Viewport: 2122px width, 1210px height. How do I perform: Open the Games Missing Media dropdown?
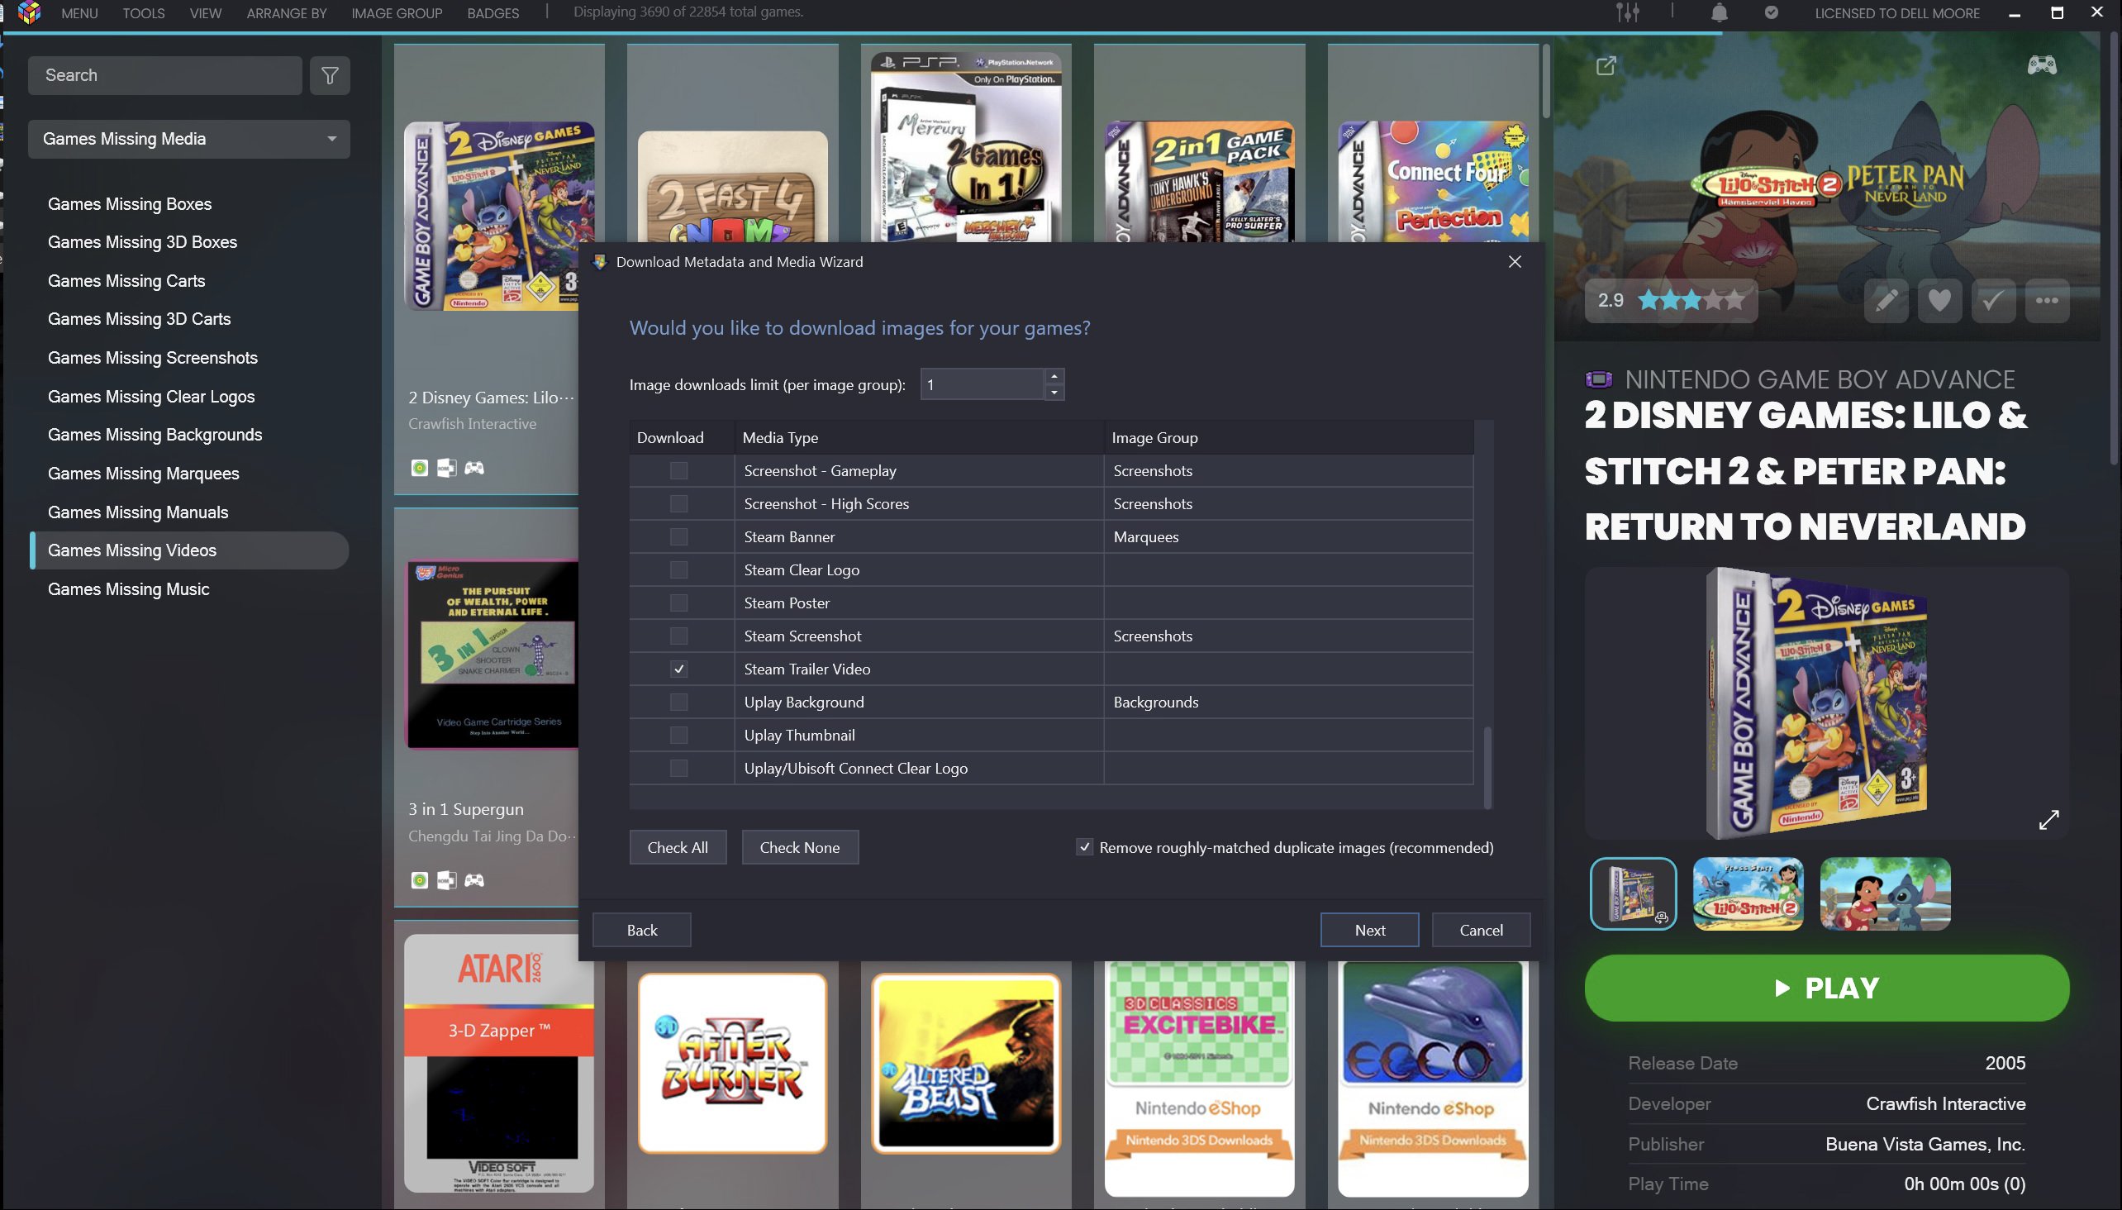[189, 139]
